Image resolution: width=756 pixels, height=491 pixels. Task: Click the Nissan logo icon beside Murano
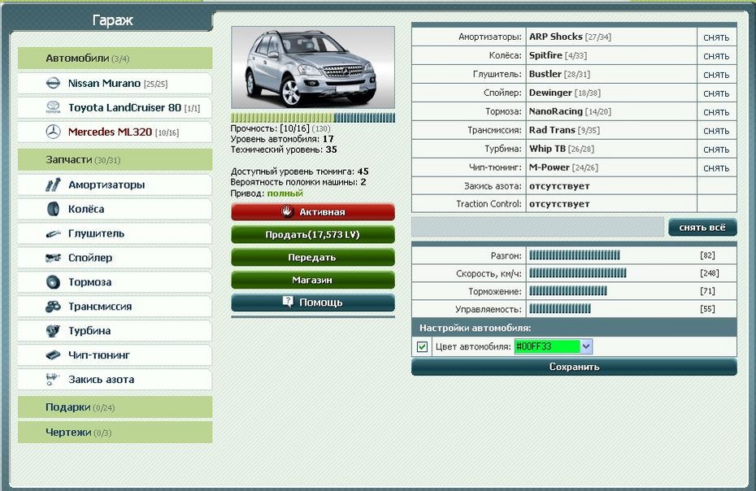53,83
